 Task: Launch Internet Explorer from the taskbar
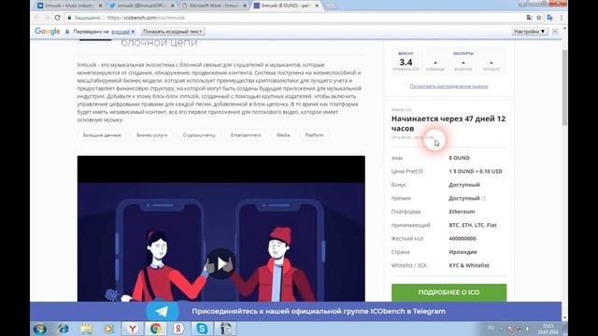64,329
